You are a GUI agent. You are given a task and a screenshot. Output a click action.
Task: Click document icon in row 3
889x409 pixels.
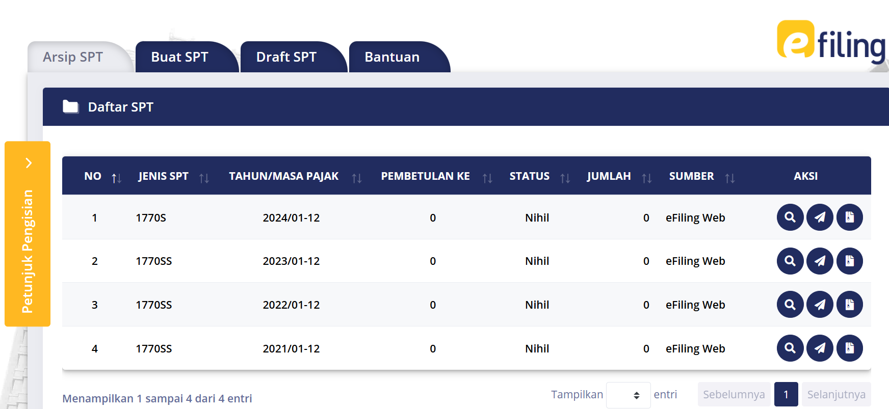(x=849, y=305)
